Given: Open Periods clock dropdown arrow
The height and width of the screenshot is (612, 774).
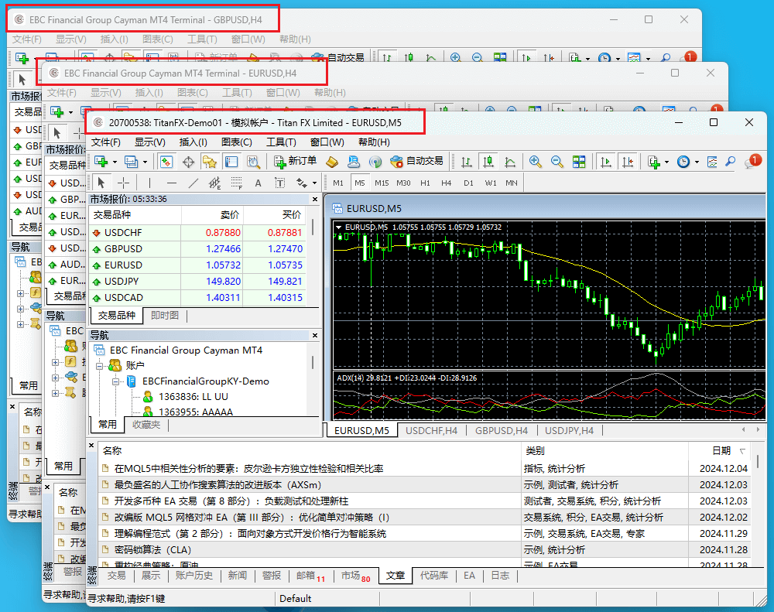Looking at the screenshot, I should point(697,162).
